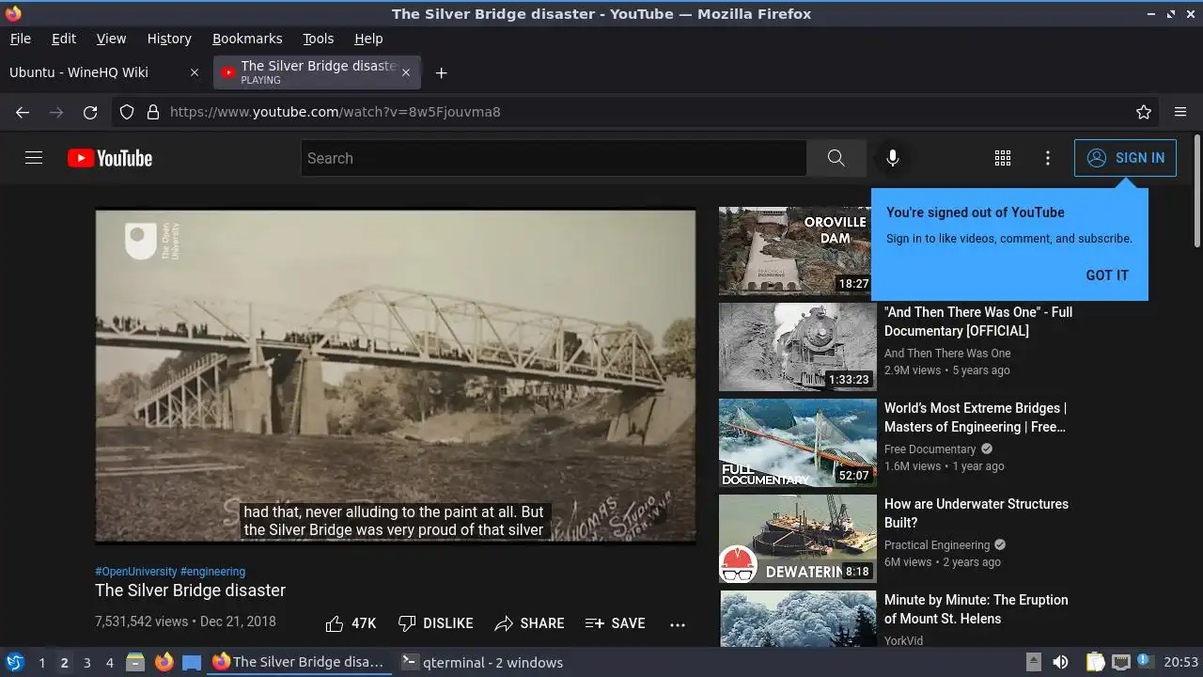The height and width of the screenshot is (677, 1203).
Task: Save the video to a playlist
Action: [x=615, y=623]
